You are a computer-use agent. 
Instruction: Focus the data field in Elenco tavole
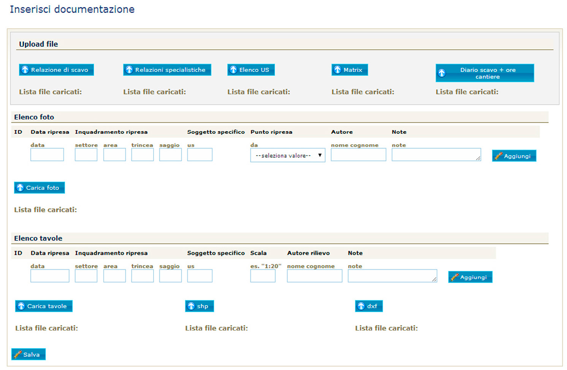[x=50, y=276]
